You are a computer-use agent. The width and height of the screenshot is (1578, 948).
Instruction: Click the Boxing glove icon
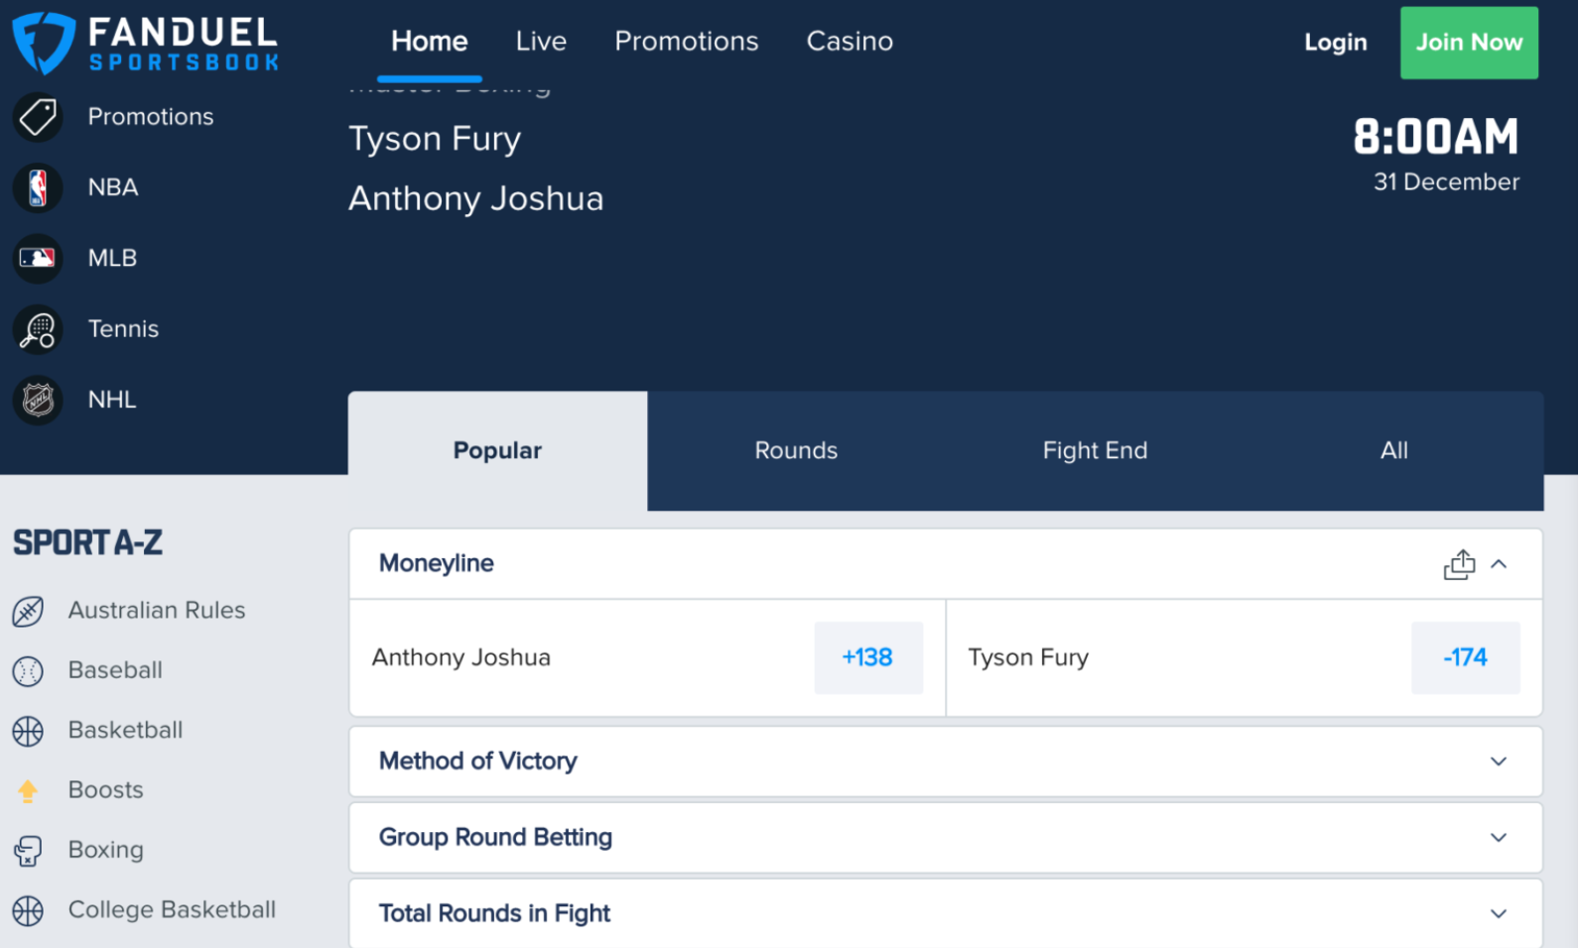coord(28,851)
